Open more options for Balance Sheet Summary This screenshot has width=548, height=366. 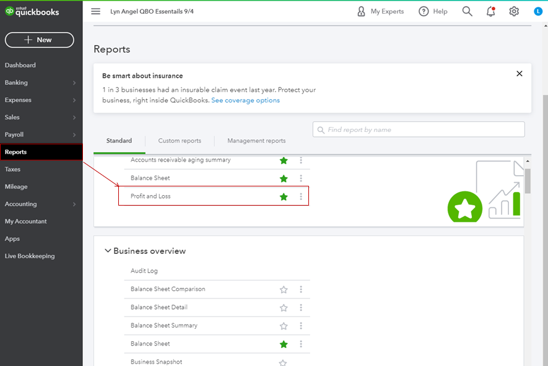(x=301, y=326)
